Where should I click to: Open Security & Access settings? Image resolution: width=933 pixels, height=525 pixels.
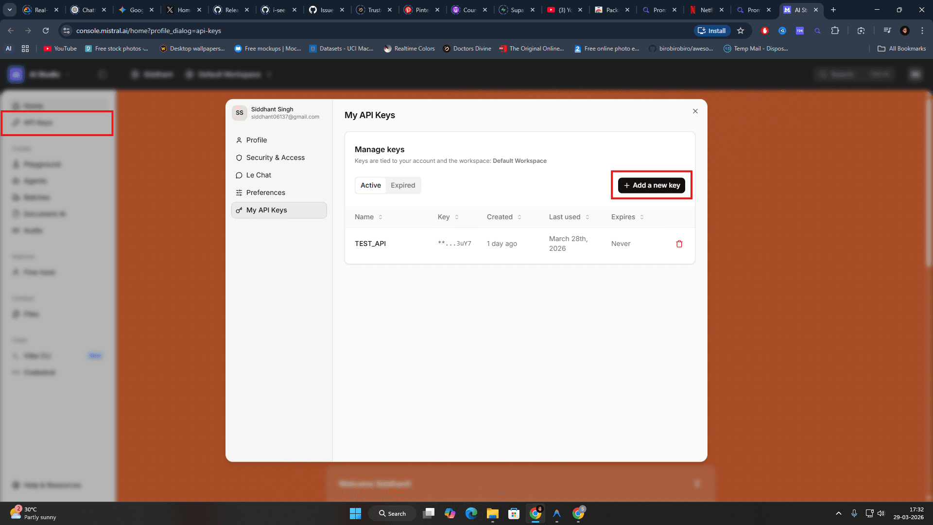click(275, 157)
